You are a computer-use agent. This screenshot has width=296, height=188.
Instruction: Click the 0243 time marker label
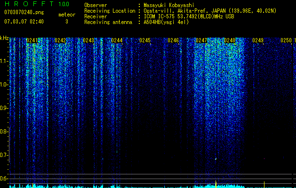coord(88,40)
